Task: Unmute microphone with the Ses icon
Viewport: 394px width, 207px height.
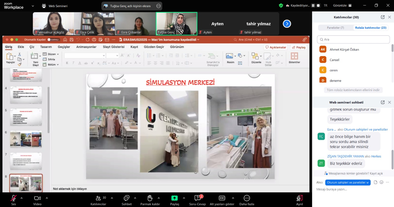Action: (x=13, y=198)
